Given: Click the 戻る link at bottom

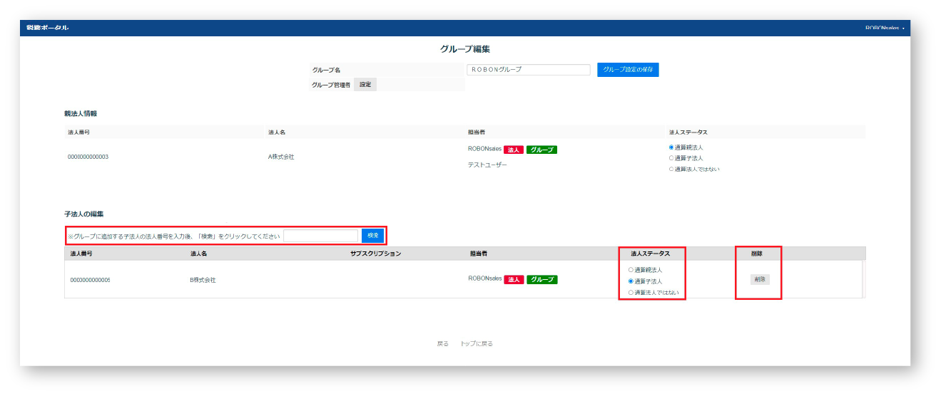Looking at the screenshot, I should pyautogui.click(x=443, y=344).
